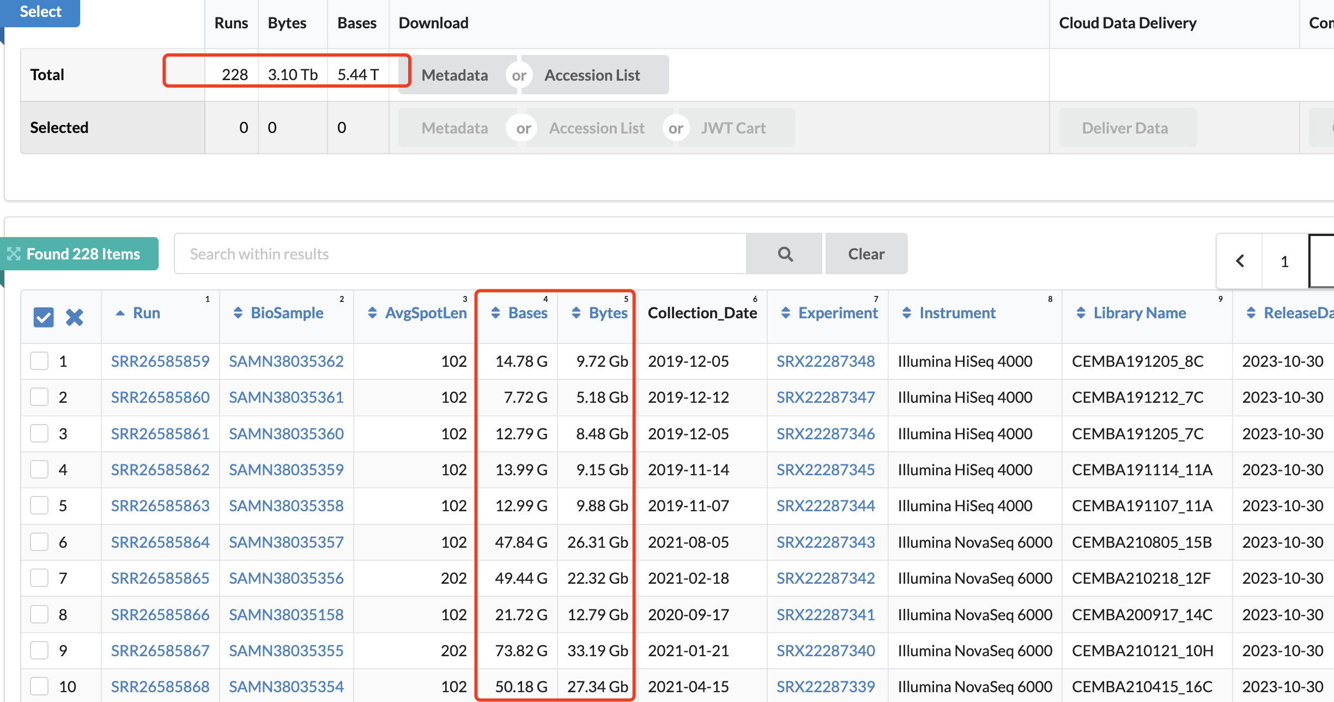Click library name CEMBA210121_10H

point(1143,650)
